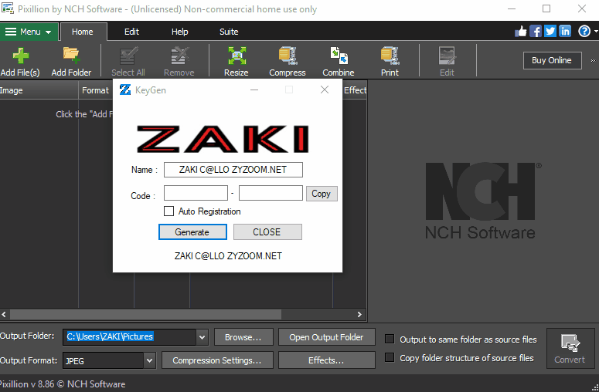This screenshot has width=599, height=392.
Task: Click the Add Folder toolbar icon
Action: [71, 56]
